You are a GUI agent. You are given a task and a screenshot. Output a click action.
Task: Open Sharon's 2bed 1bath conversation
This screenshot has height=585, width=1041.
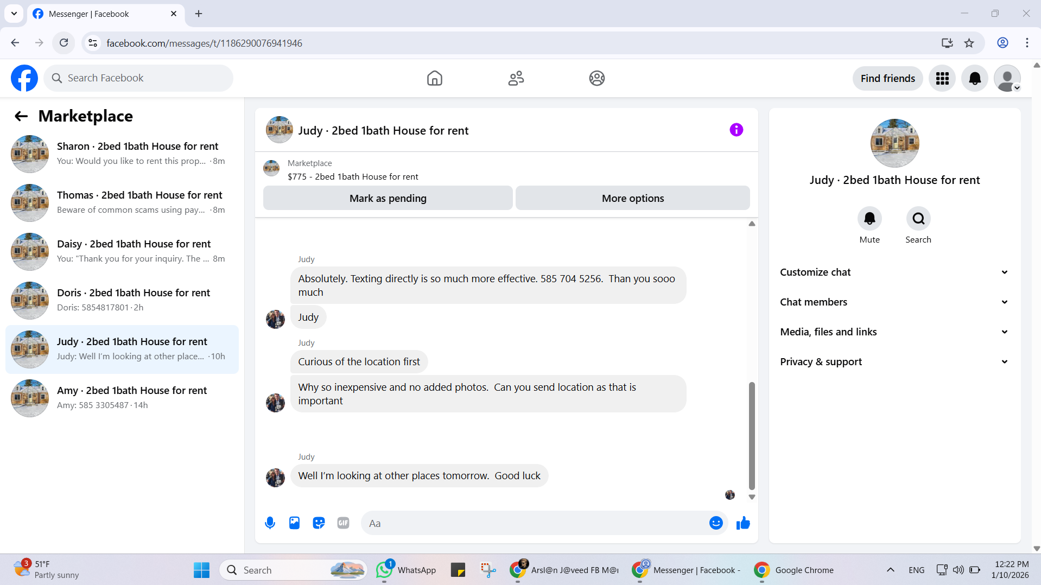click(122, 154)
